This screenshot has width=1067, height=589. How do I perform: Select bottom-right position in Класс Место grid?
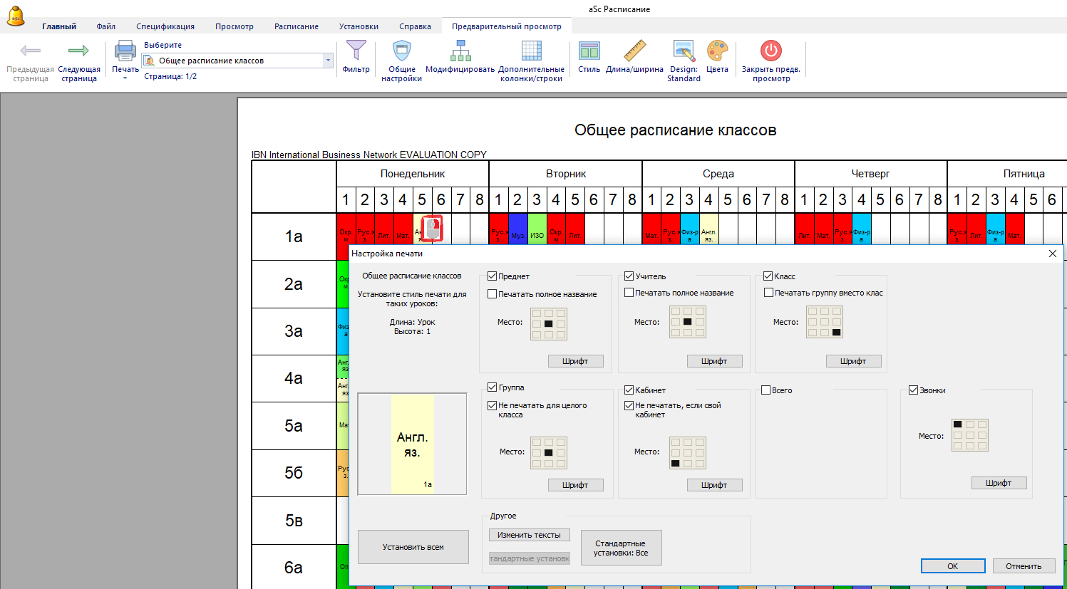837,333
